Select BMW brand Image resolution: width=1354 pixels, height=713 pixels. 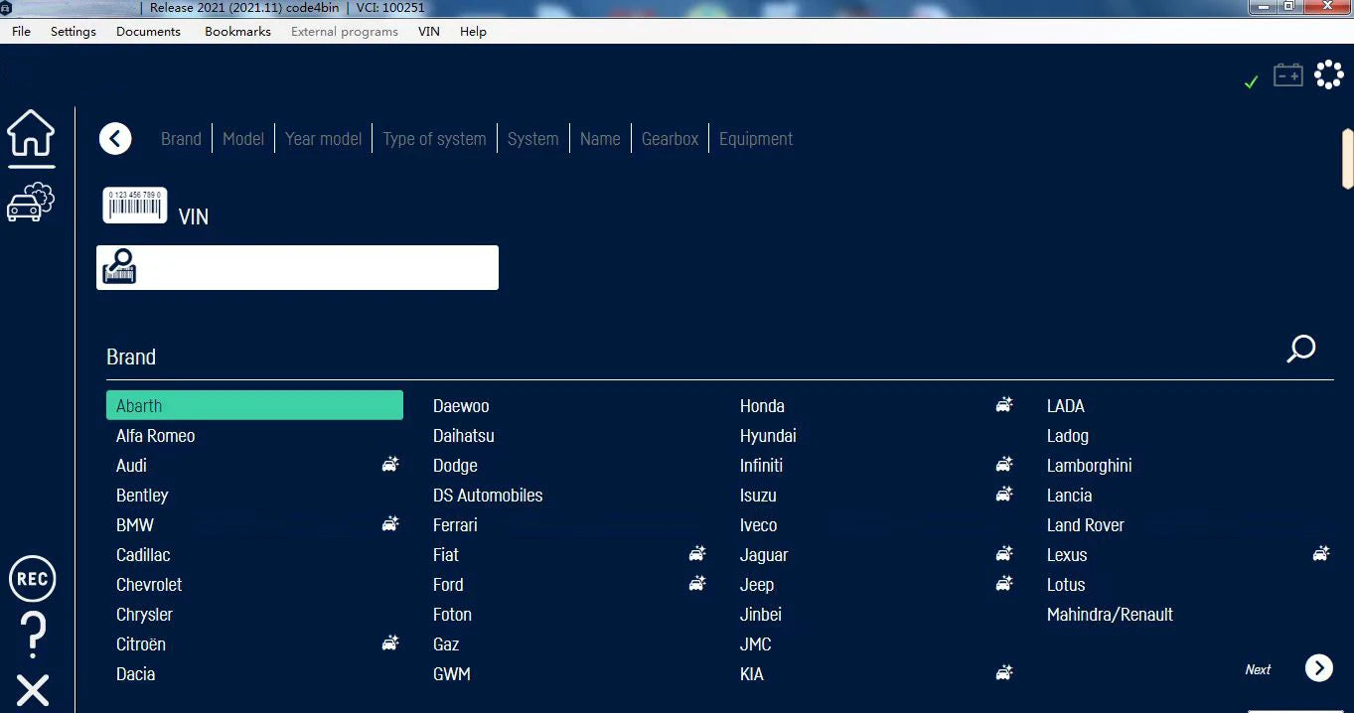coord(135,525)
